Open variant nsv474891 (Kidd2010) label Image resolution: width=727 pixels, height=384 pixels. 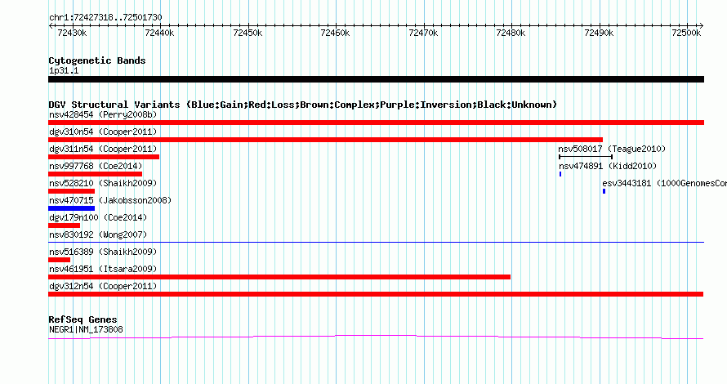point(608,166)
